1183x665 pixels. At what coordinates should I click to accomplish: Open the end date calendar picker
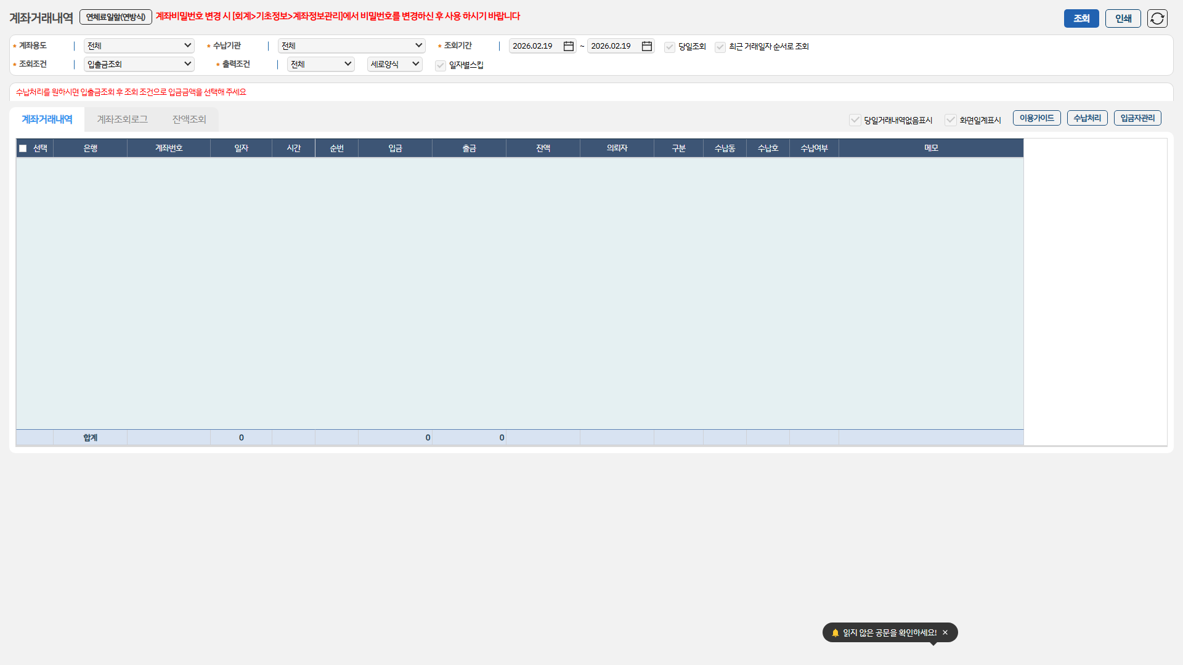pos(647,46)
